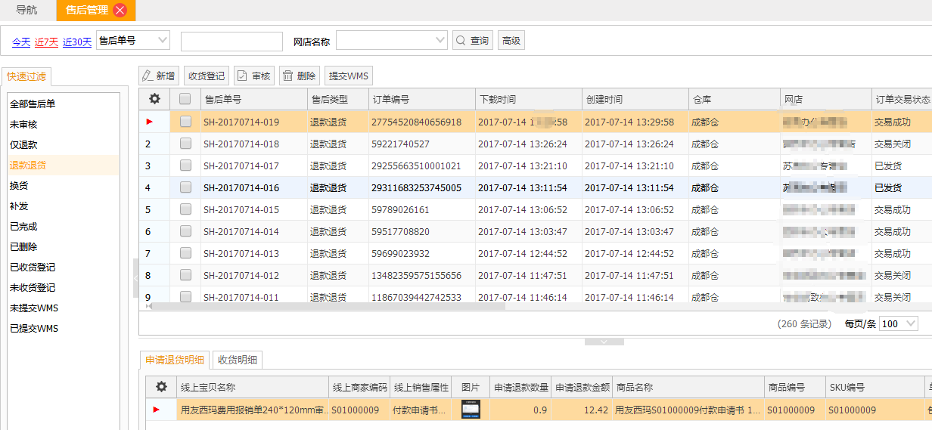The height and width of the screenshot is (430, 932).
Task: Click the 查询 magnifier search button
Action: point(472,41)
